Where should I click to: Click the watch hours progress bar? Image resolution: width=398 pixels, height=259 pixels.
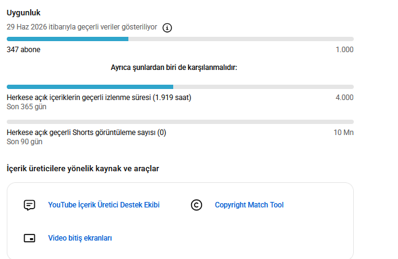pyautogui.click(x=180, y=87)
